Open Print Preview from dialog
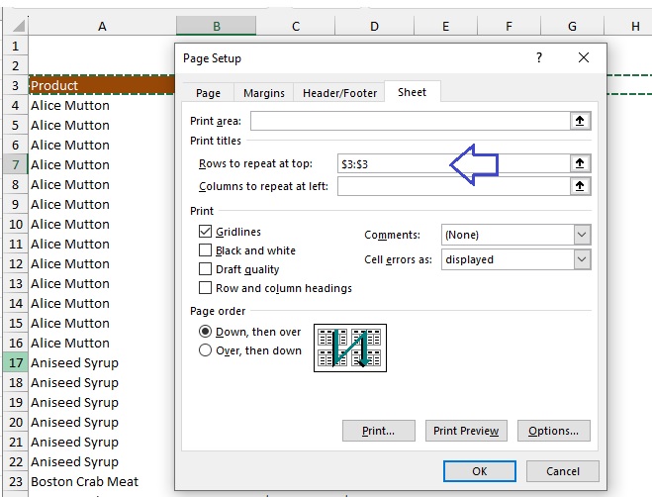Image resolution: width=652 pixels, height=497 pixels. 466,431
